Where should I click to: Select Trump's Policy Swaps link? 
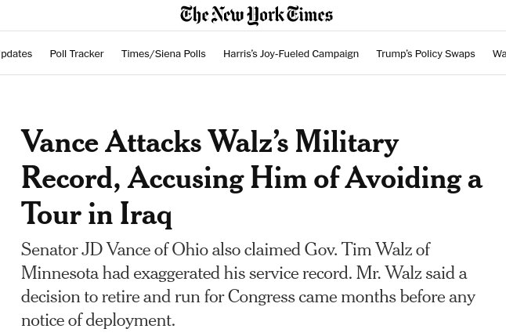[x=425, y=54]
